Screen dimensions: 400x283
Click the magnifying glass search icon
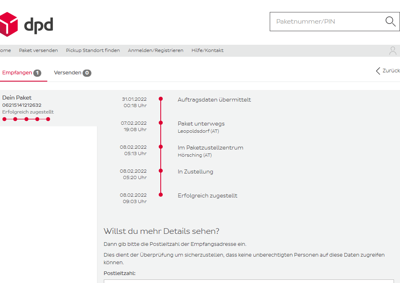390,22
